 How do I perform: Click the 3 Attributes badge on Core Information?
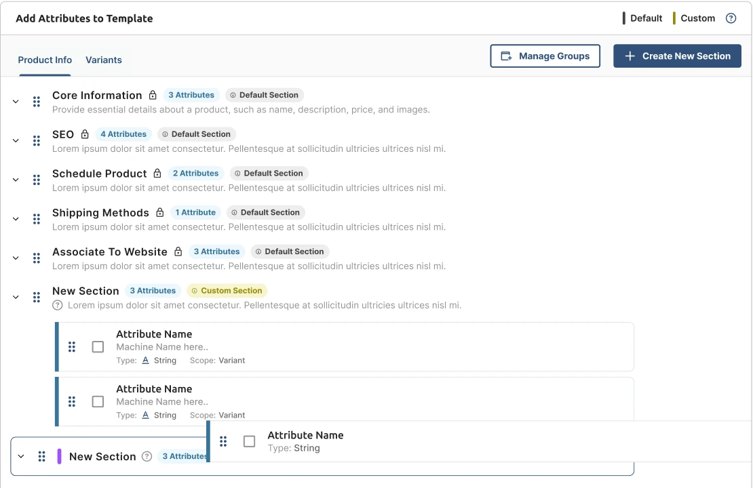click(x=191, y=95)
